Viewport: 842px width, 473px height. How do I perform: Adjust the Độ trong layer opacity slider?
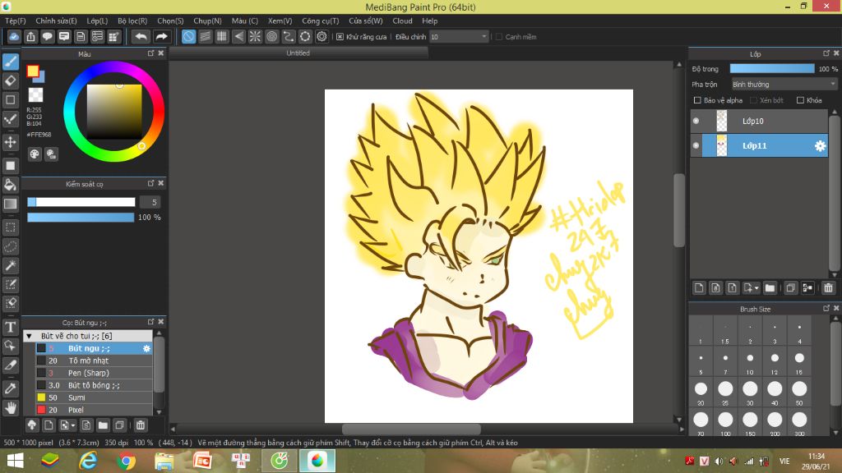(771, 69)
